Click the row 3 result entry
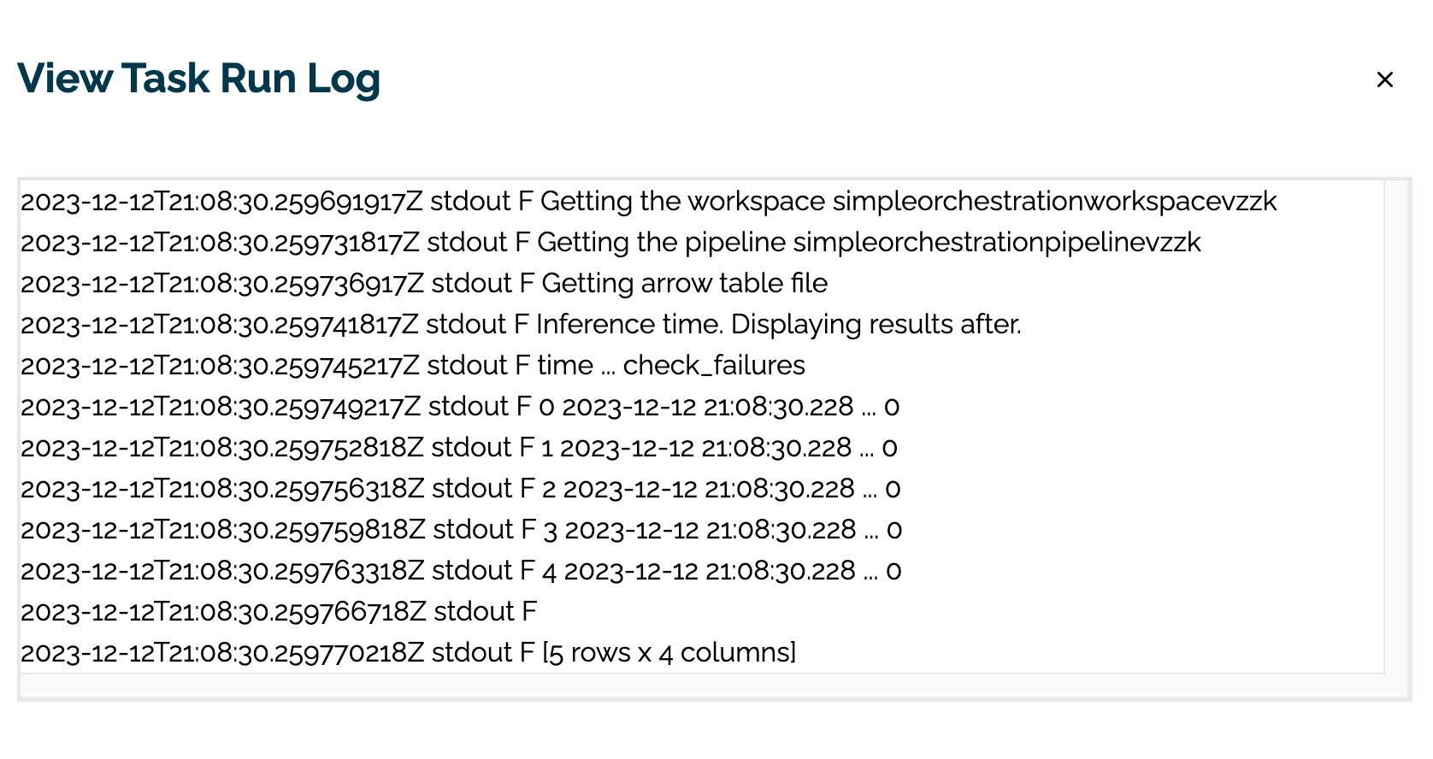 click(462, 529)
